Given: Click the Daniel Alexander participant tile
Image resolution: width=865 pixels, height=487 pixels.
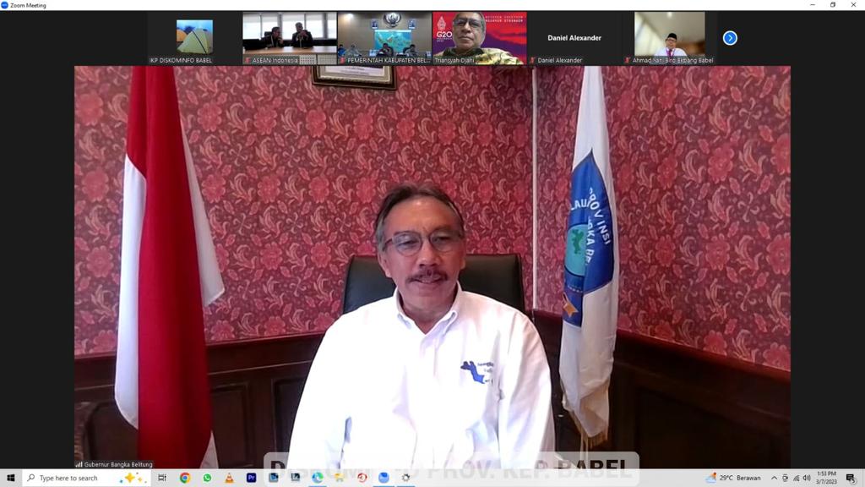Looking at the screenshot, I should point(574,38).
